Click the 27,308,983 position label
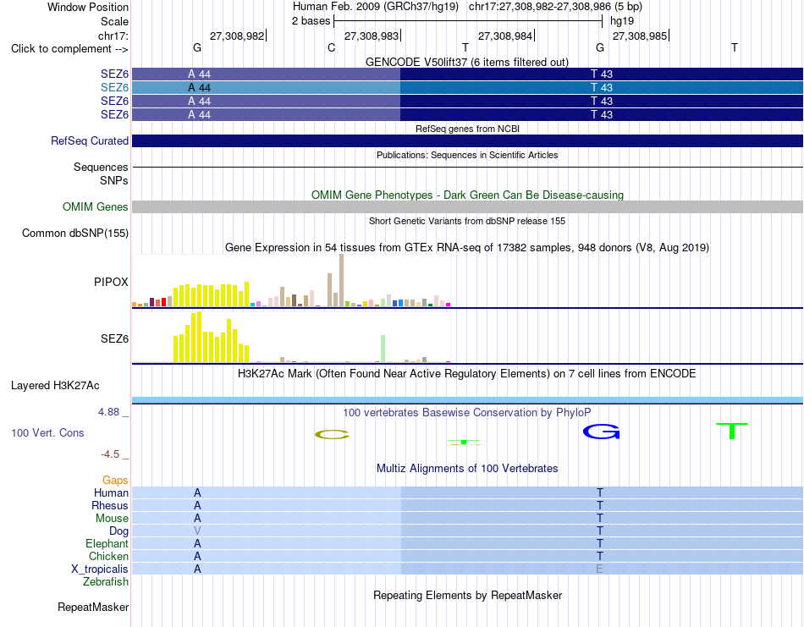Screen dimensions: 804x627 pyautogui.click(x=372, y=36)
